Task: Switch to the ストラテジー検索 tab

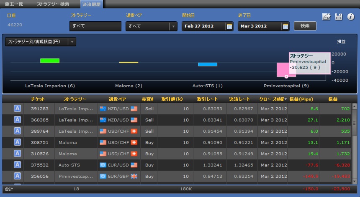Action: tap(53, 4)
